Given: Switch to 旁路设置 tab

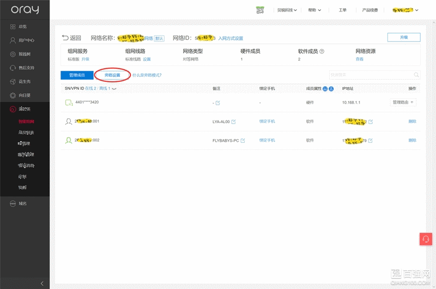Looking at the screenshot, I should click(112, 75).
